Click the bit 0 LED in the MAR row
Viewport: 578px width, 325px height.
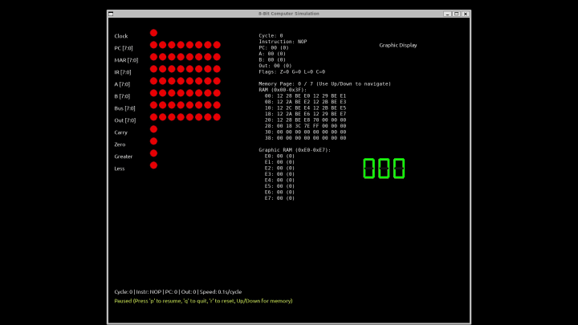click(217, 57)
